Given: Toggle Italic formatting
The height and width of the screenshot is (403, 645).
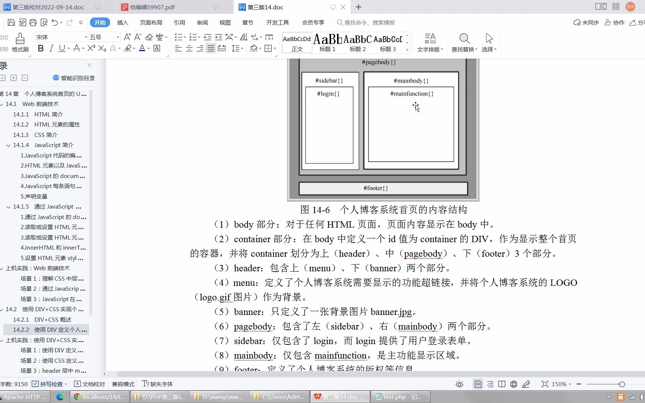Looking at the screenshot, I should pyautogui.click(x=51, y=48).
